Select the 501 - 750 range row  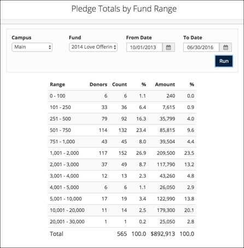tap(122, 130)
